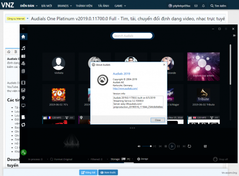Adjust the player volume slider
Viewport: 239px width, 176px height.
(x=147, y=146)
